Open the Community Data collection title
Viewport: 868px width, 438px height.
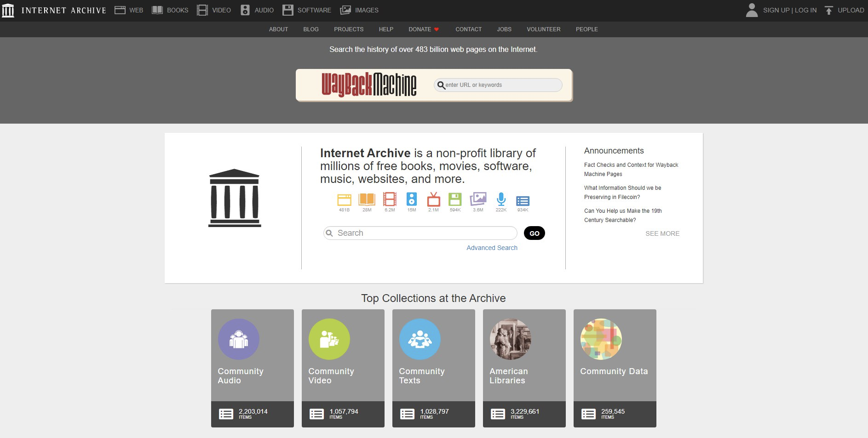click(x=614, y=371)
